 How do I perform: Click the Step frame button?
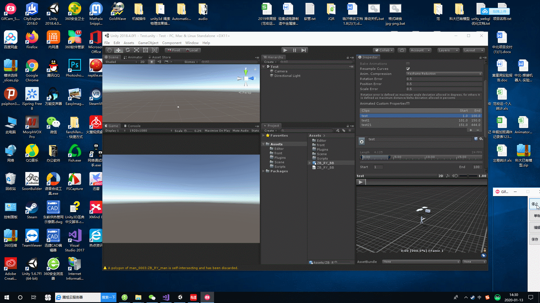click(x=303, y=50)
